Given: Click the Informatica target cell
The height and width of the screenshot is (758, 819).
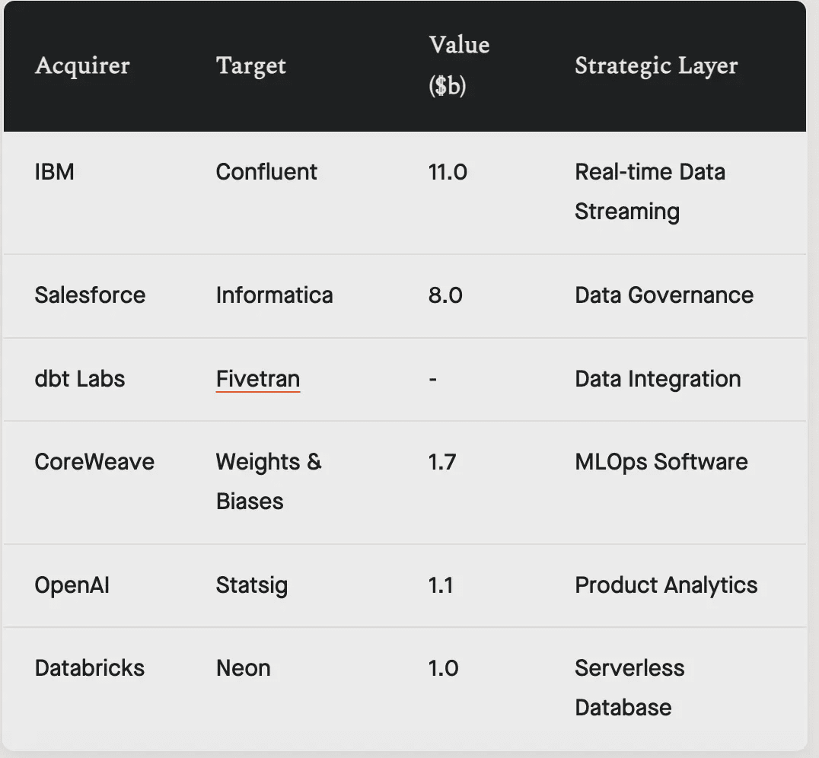Looking at the screenshot, I should 274,295.
